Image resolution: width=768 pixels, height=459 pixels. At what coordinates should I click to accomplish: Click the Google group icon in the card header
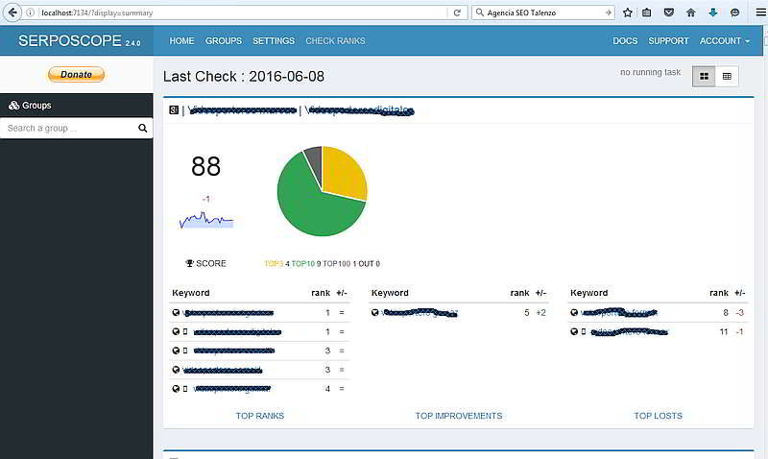click(174, 110)
